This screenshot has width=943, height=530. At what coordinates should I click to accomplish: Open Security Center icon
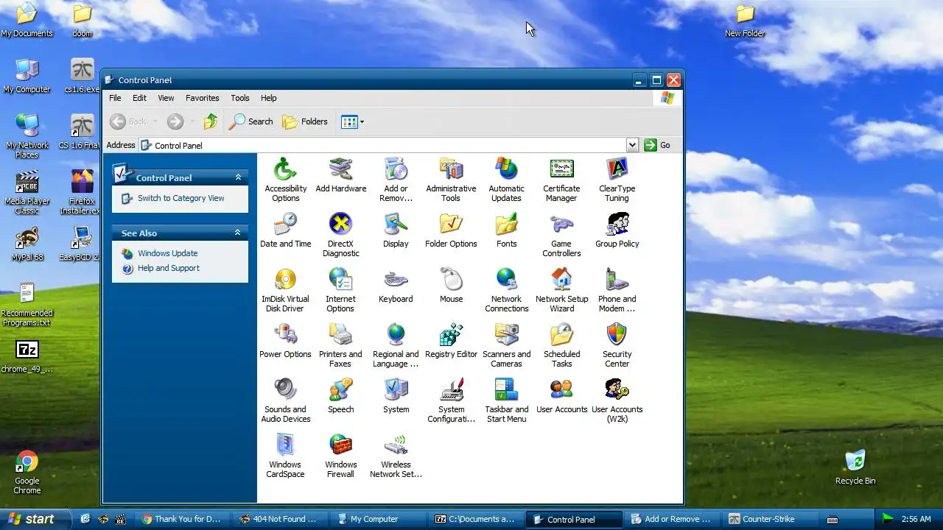click(x=617, y=345)
